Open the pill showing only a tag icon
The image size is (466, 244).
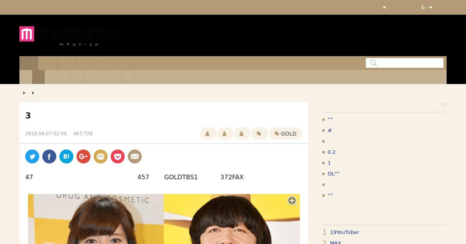260,134
